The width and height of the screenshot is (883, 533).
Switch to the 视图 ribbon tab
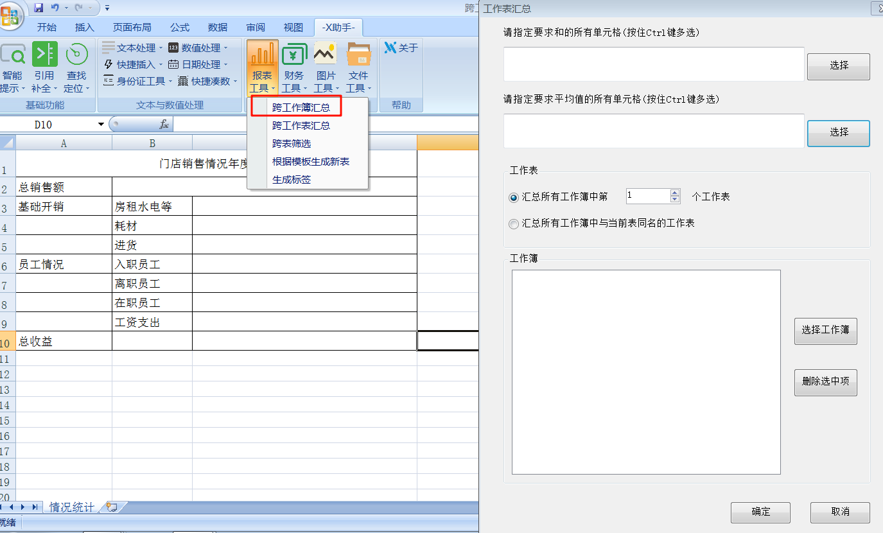[293, 27]
